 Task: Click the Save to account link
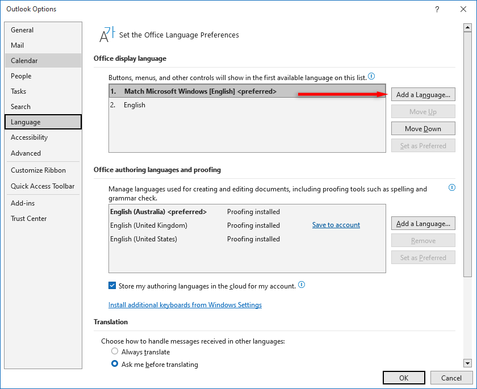tap(336, 225)
